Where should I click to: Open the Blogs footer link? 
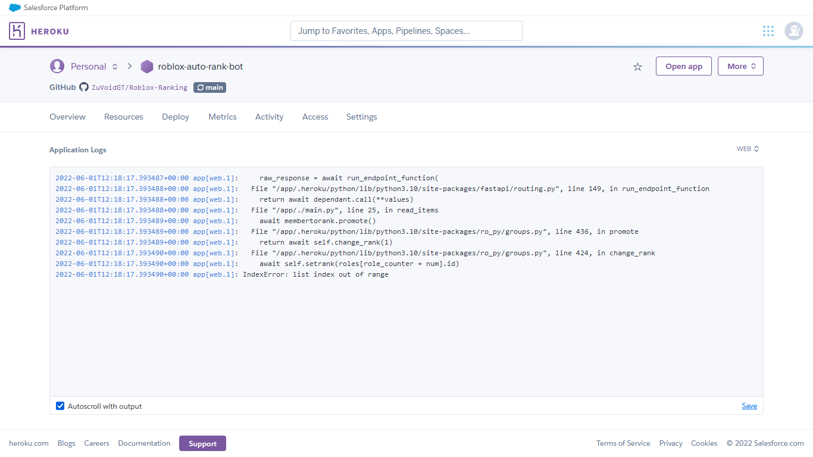click(67, 443)
